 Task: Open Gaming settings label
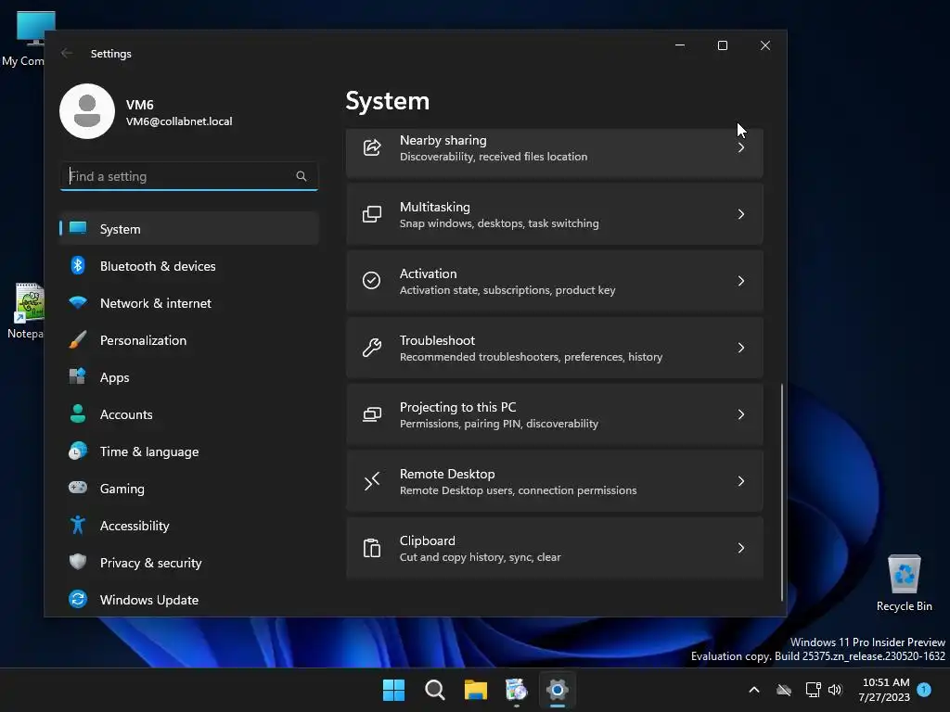pos(122,489)
